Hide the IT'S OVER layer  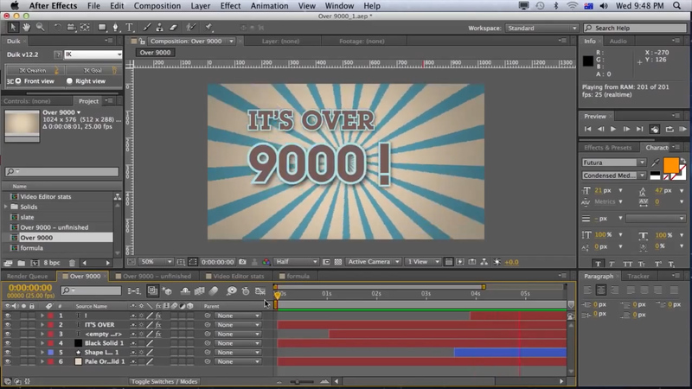point(8,325)
